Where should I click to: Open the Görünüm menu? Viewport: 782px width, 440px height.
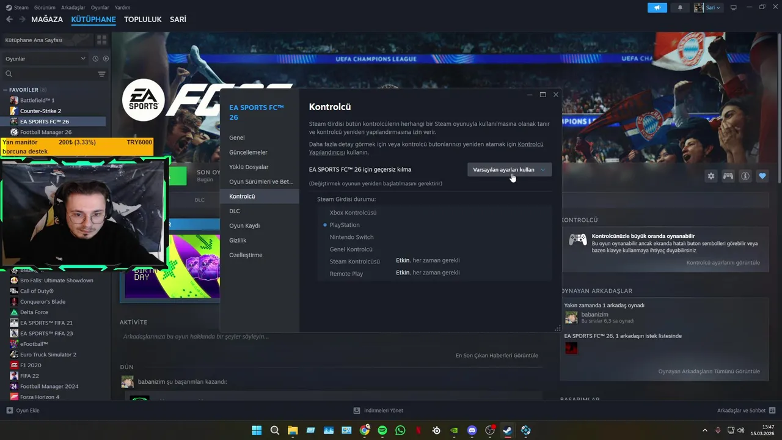[45, 7]
